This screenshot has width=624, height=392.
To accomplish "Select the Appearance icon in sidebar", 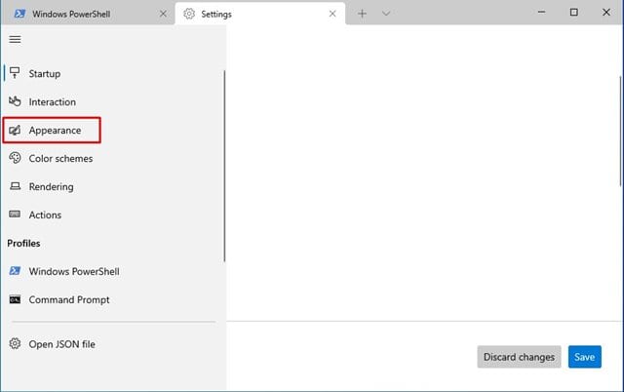I will (x=15, y=130).
